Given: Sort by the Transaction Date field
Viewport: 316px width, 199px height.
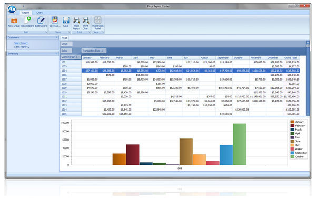Looking at the screenshot, I should click(x=94, y=51).
